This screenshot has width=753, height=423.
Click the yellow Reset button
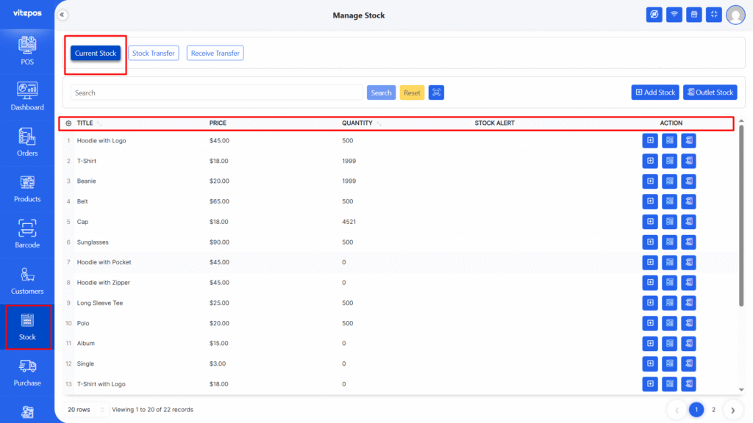(x=412, y=93)
